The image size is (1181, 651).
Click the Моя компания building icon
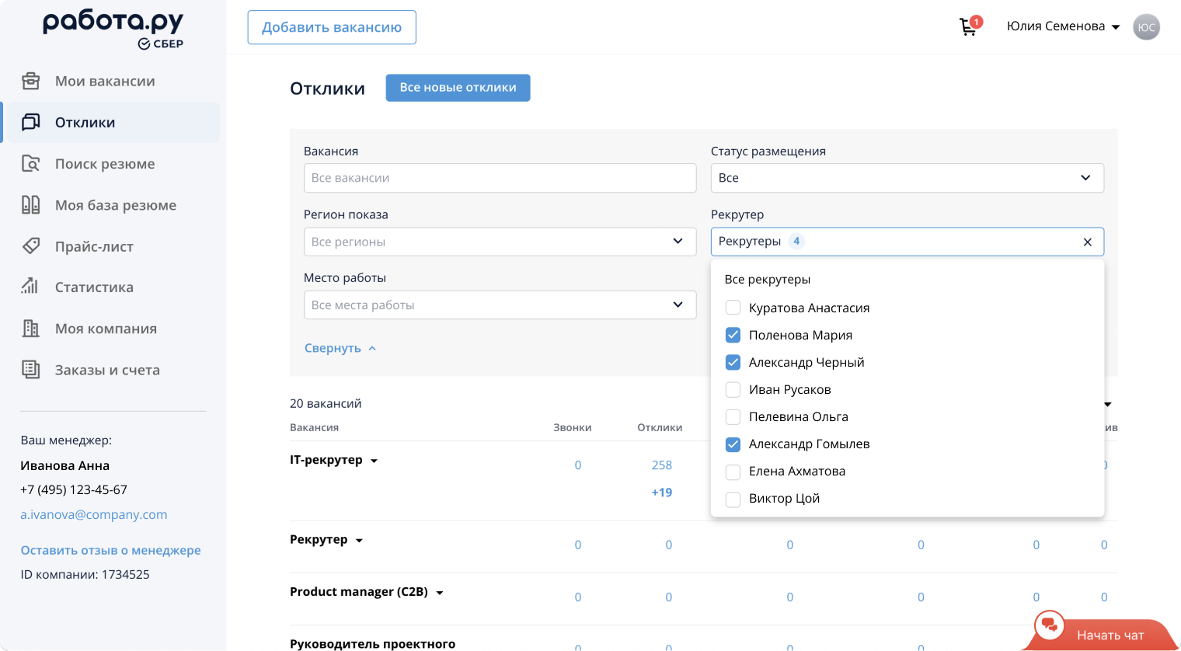coord(31,329)
